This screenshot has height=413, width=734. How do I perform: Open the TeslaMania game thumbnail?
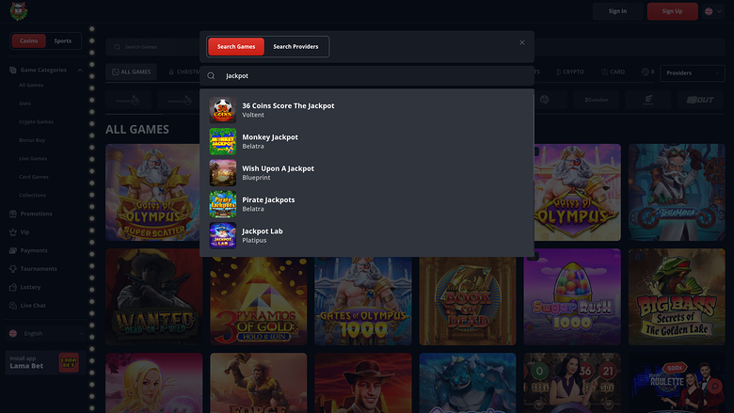click(x=677, y=192)
